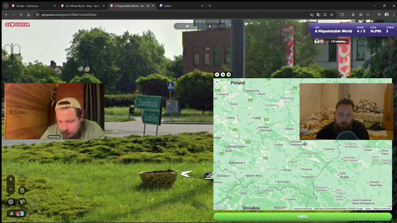Open game settings gear
This screenshot has width=397, height=223.
click(x=11, y=202)
